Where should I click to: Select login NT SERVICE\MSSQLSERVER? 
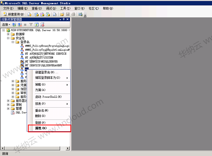coord(41,61)
